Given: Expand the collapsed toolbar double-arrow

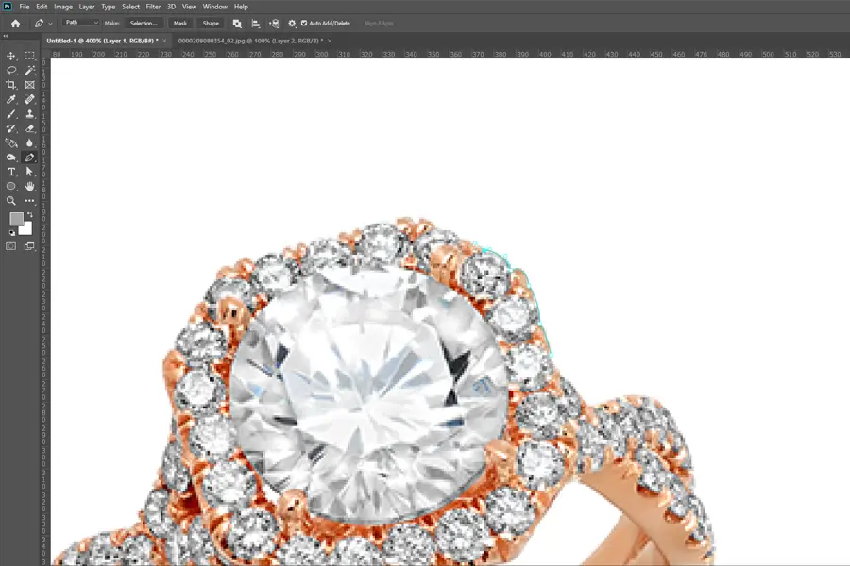Looking at the screenshot, I should click(x=6, y=36).
